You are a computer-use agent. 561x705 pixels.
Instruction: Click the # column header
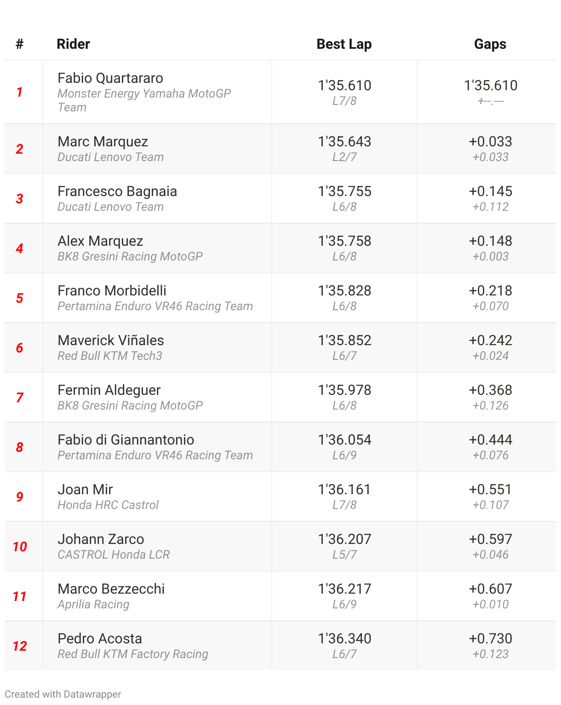tap(19, 44)
